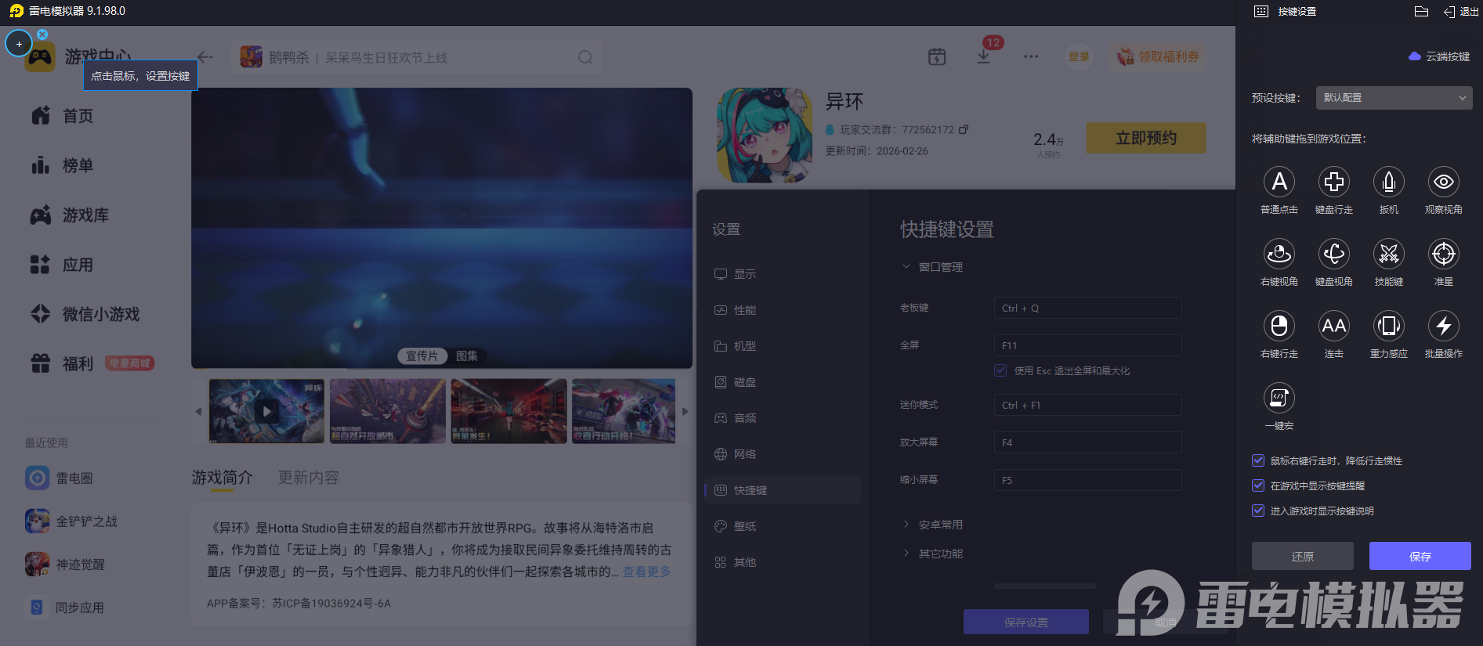This screenshot has height=646, width=1483.
Task: Open the 榜单 rankings menu item
Action: coord(62,165)
